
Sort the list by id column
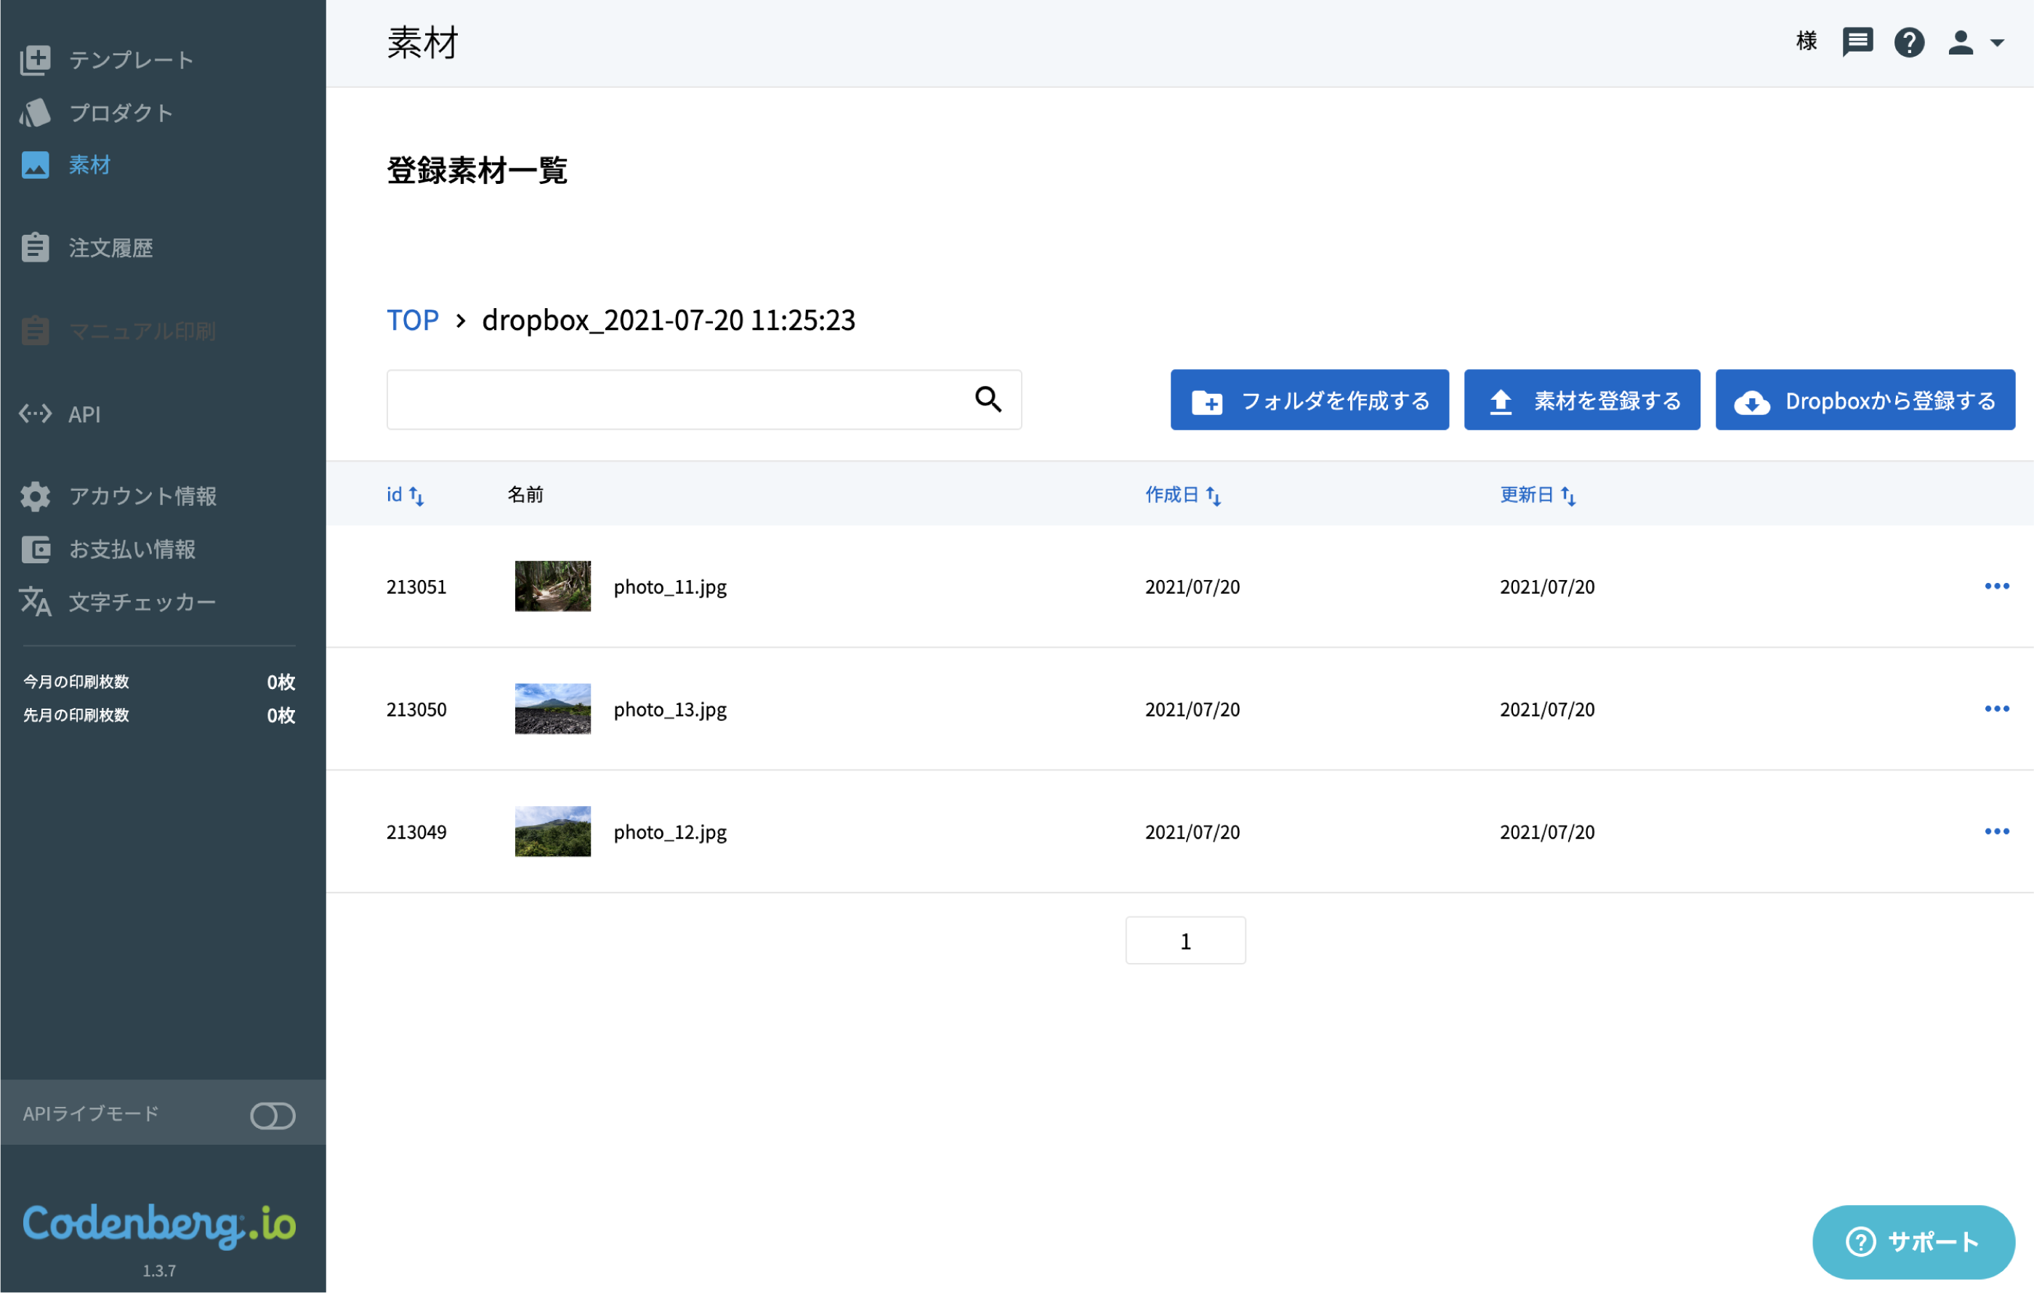[405, 495]
